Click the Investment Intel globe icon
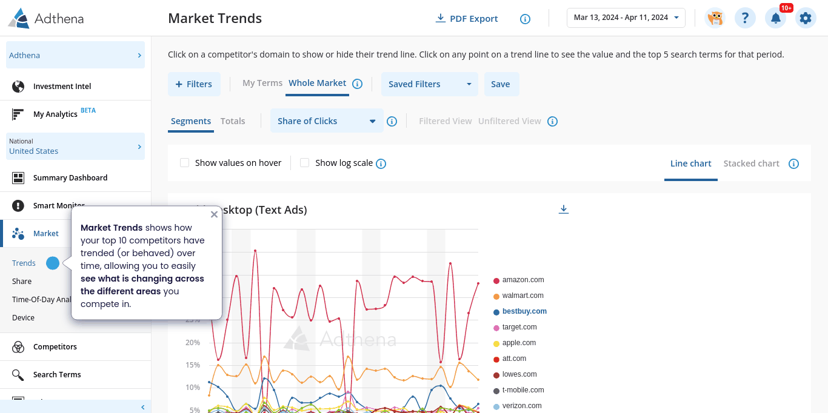Image resolution: width=828 pixels, height=413 pixels. [18, 87]
